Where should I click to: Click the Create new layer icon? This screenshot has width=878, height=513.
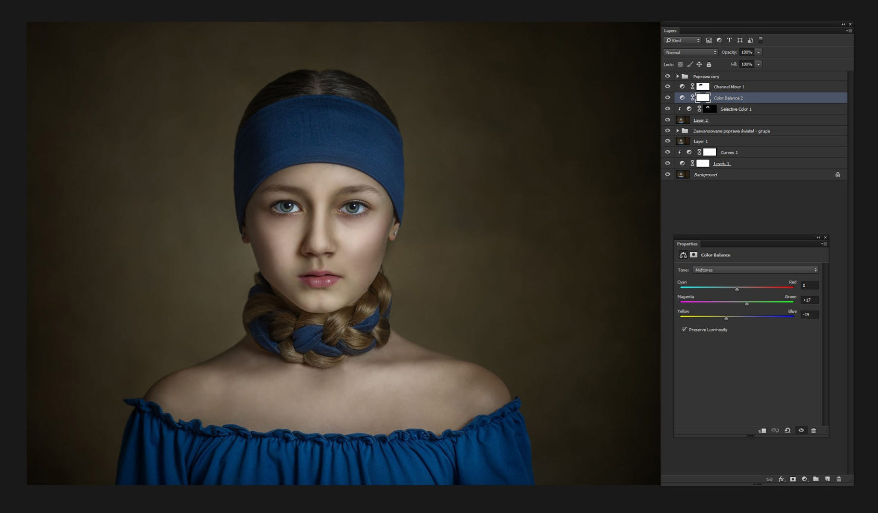[827, 479]
